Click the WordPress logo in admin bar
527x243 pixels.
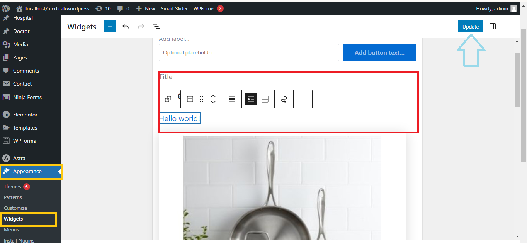click(6, 8)
